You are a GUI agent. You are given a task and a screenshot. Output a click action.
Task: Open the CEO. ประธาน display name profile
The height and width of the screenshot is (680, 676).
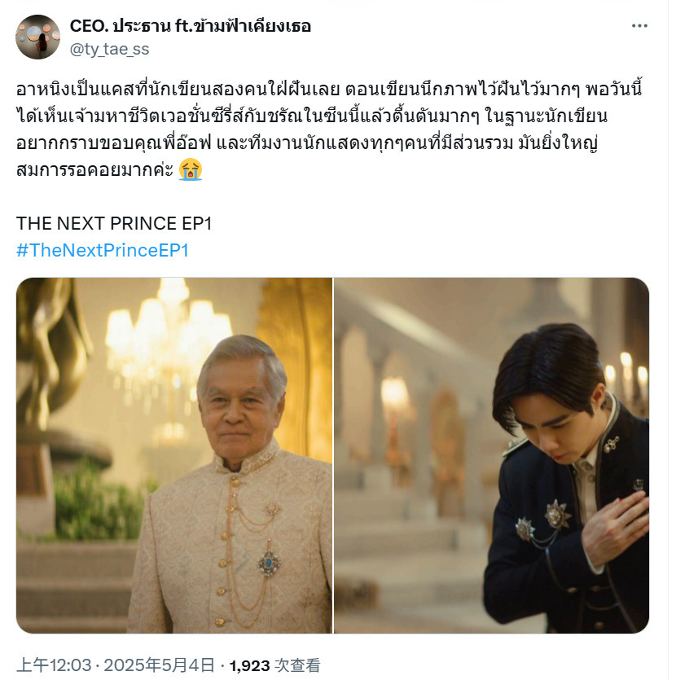pos(191,26)
